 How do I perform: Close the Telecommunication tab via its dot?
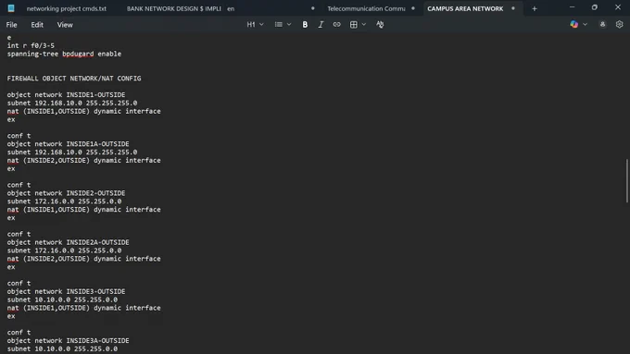[x=413, y=8]
